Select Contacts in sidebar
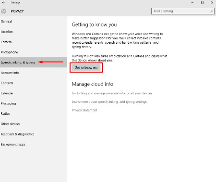 (33, 83)
